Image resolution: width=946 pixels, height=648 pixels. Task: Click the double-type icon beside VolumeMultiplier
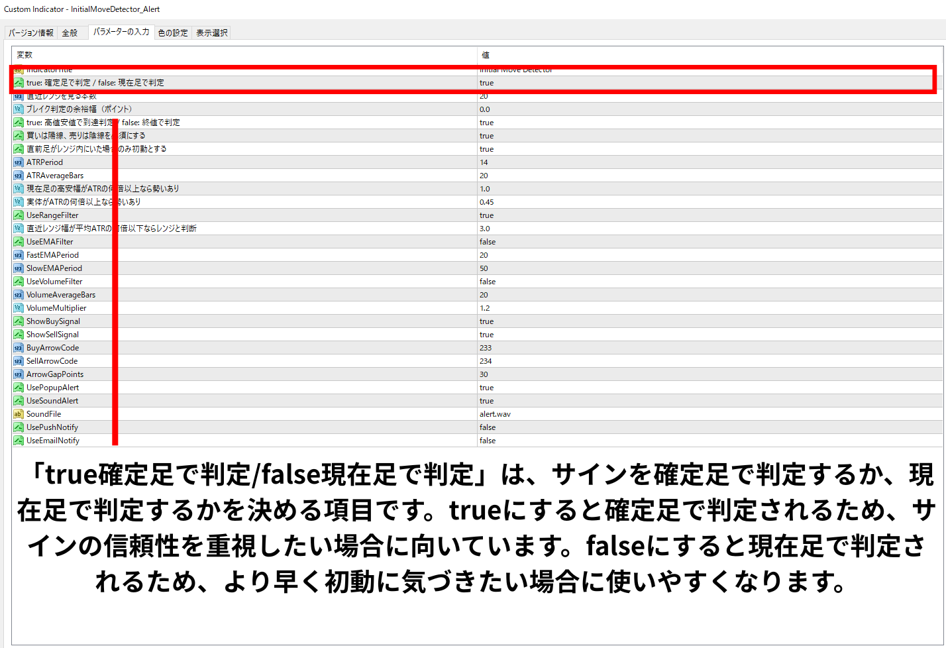[19, 308]
